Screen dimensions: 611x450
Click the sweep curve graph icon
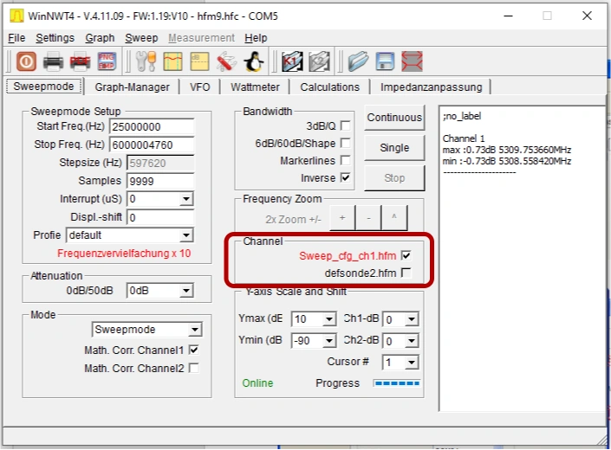tap(173, 61)
